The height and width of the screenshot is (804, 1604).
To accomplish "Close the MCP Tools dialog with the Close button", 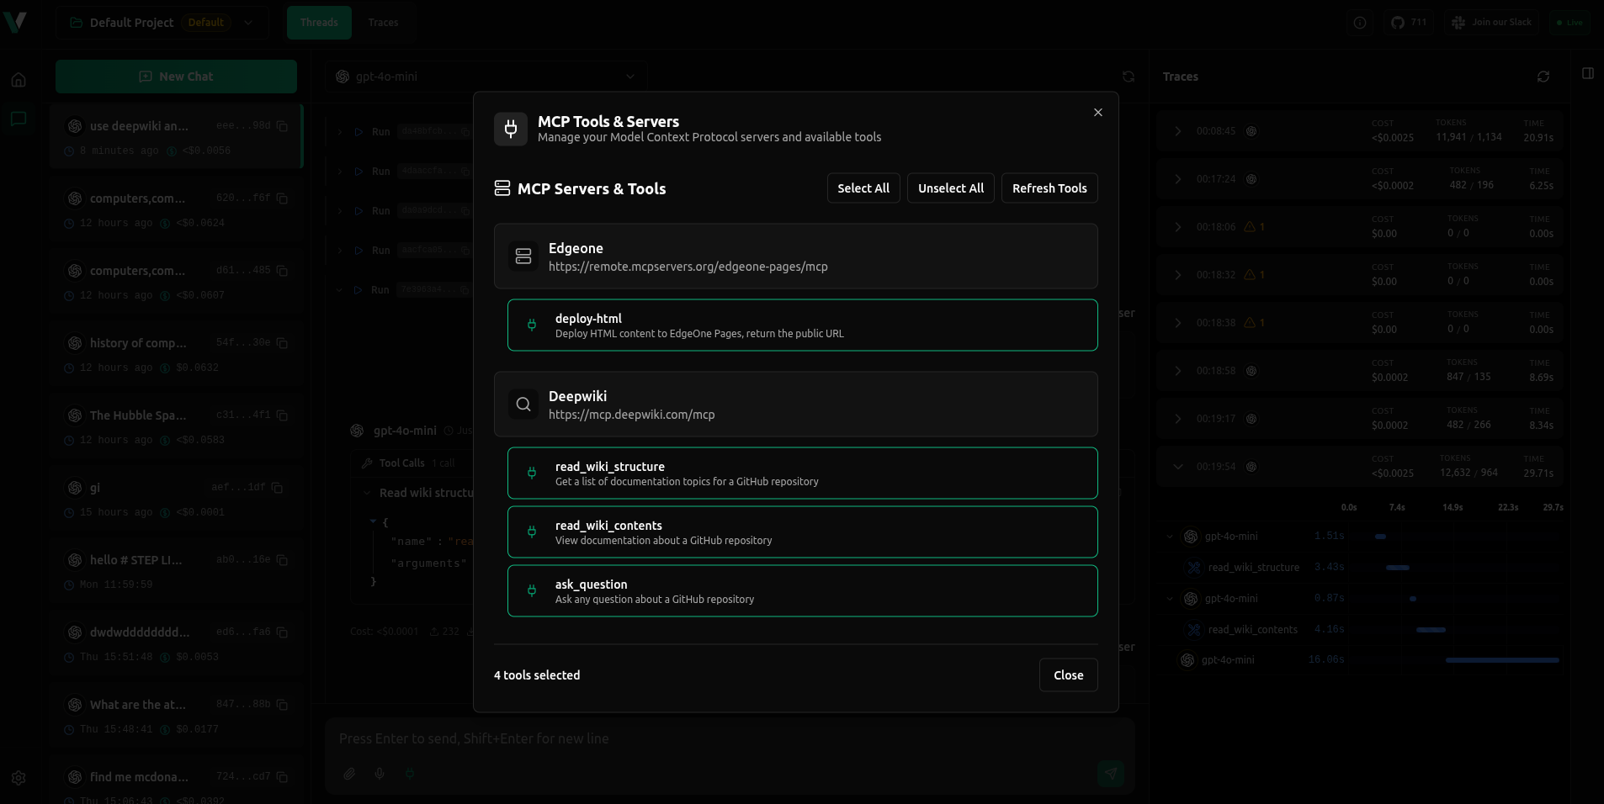I will click(1068, 674).
